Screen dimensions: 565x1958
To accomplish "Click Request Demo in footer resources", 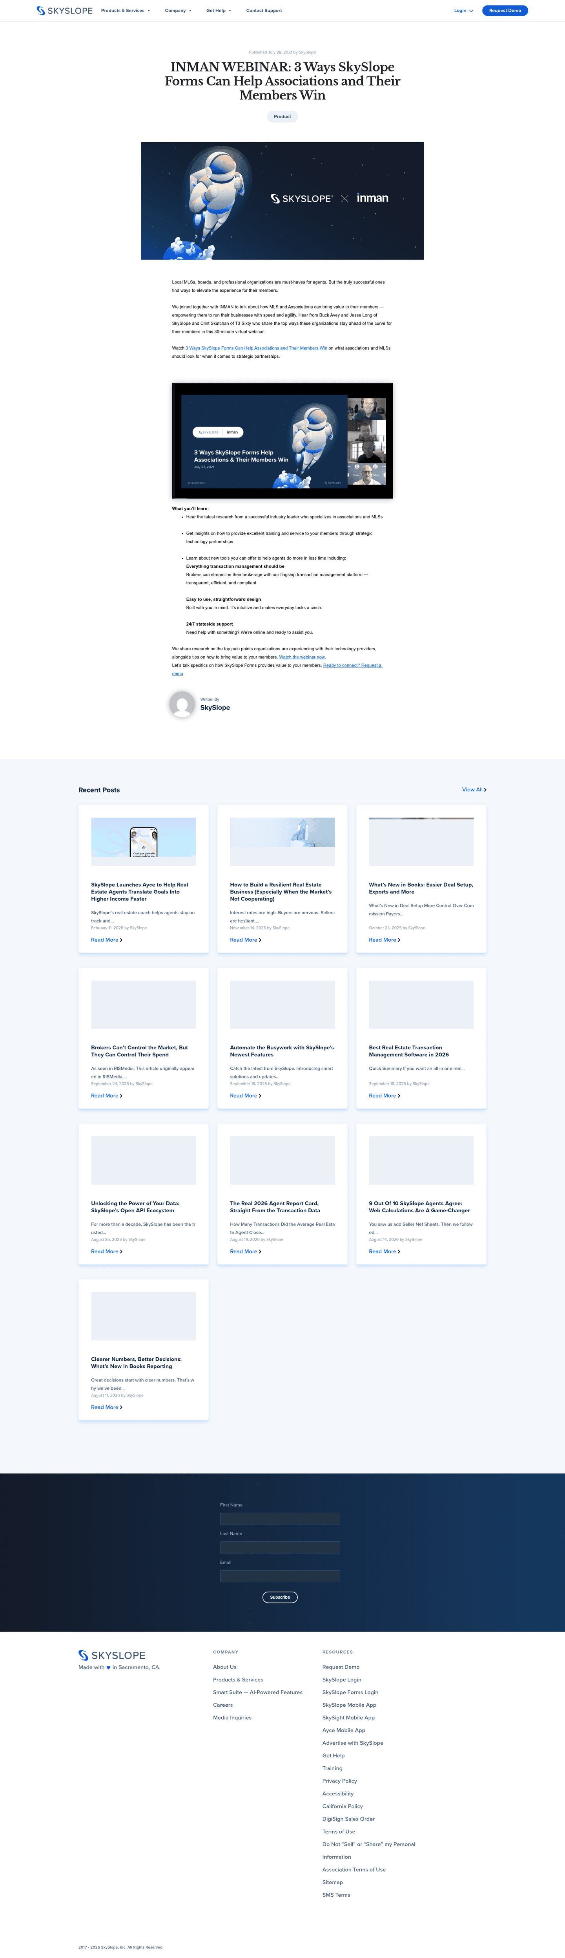I will tap(341, 1667).
